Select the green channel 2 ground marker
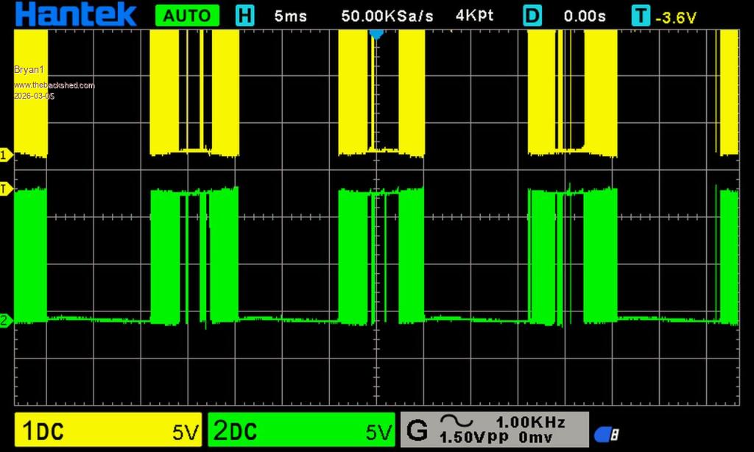The height and width of the screenshot is (452, 754). point(6,320)
